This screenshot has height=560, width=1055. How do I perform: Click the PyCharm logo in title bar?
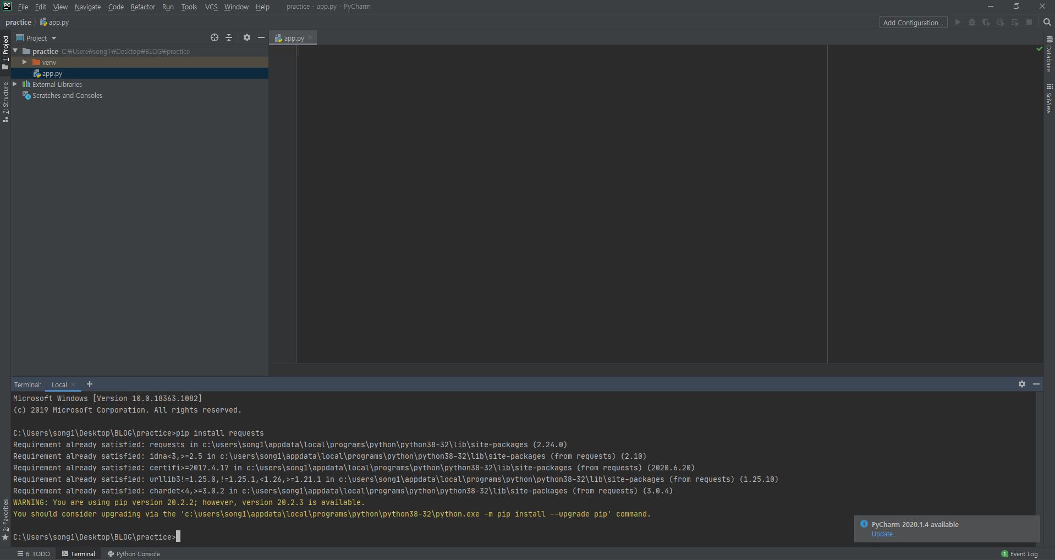pos(7,7)
